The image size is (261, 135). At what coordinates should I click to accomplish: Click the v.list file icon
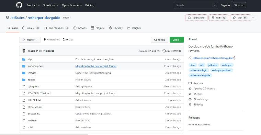(24, 127)
